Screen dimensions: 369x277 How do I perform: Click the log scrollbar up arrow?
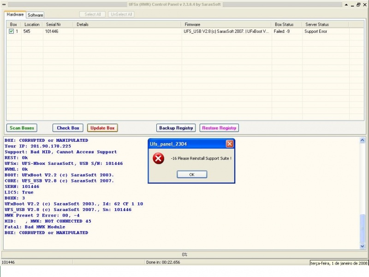coord(362,140)
